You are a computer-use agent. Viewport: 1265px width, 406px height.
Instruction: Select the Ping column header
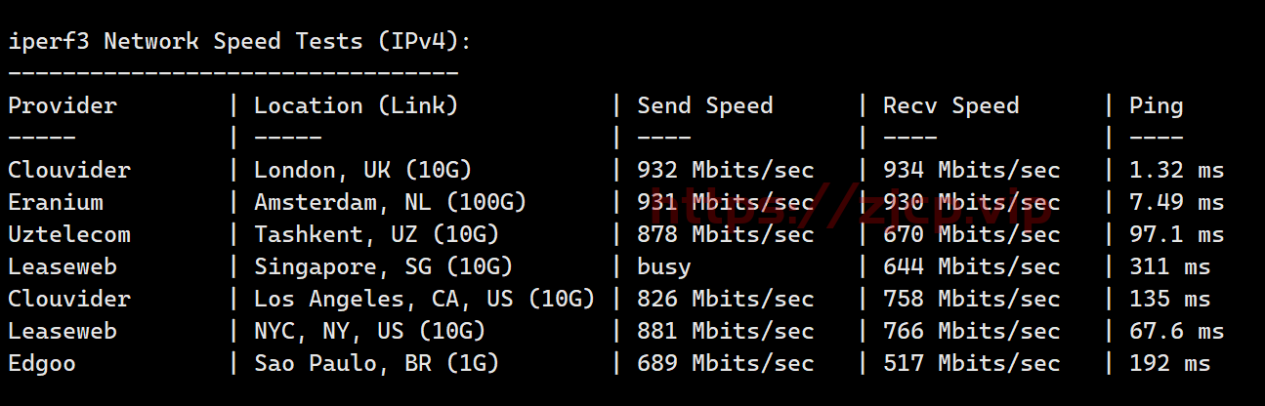coord(1157,106)
